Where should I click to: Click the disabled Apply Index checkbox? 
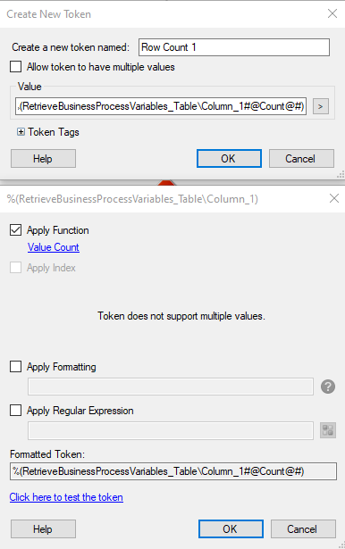click(15, 268)
